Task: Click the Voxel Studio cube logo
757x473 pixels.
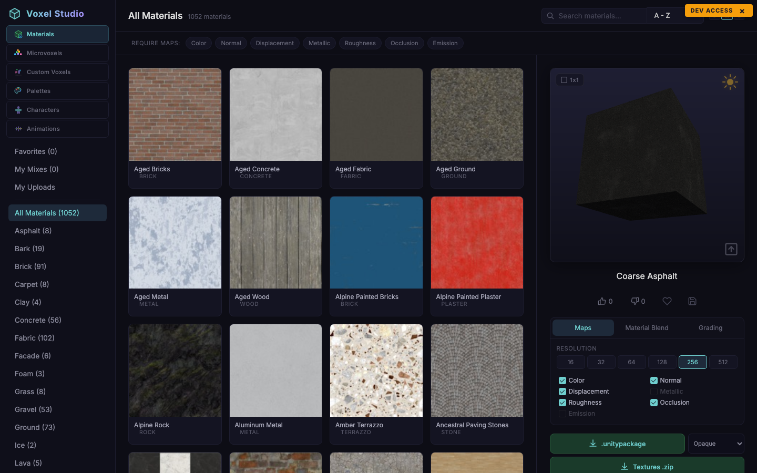Action: tap(15, 14)
